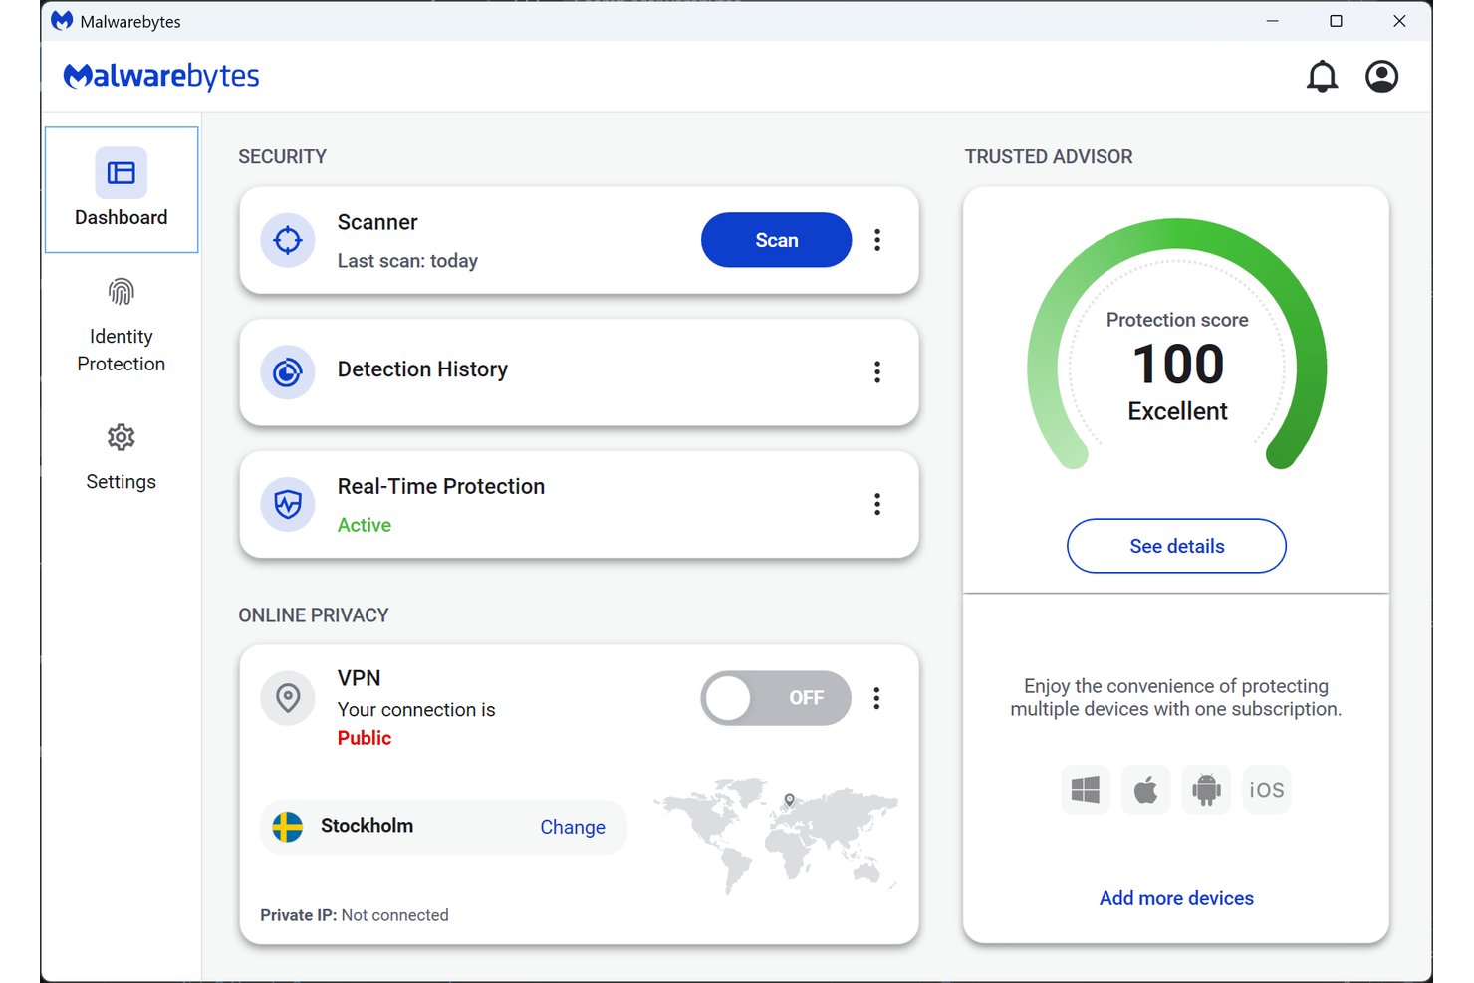Click the Excellent rating text
The width and height of the screenshot is (1474, 983).
point(1177,411)
